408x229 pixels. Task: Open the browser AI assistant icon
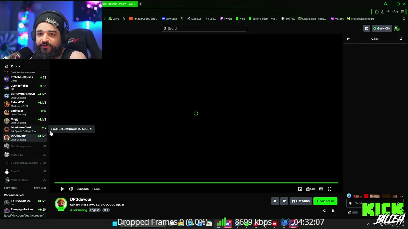pos(395,12)
